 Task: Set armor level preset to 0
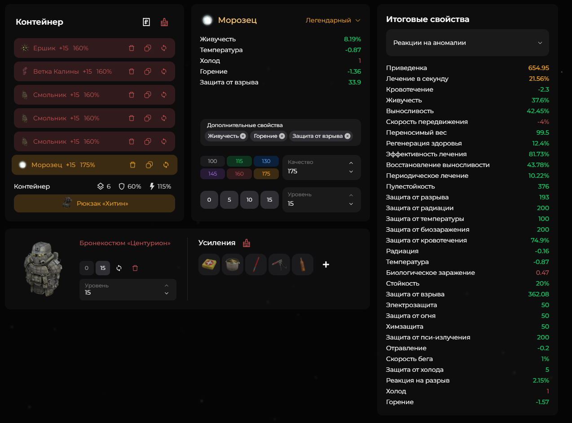click(x=87, y=268)
